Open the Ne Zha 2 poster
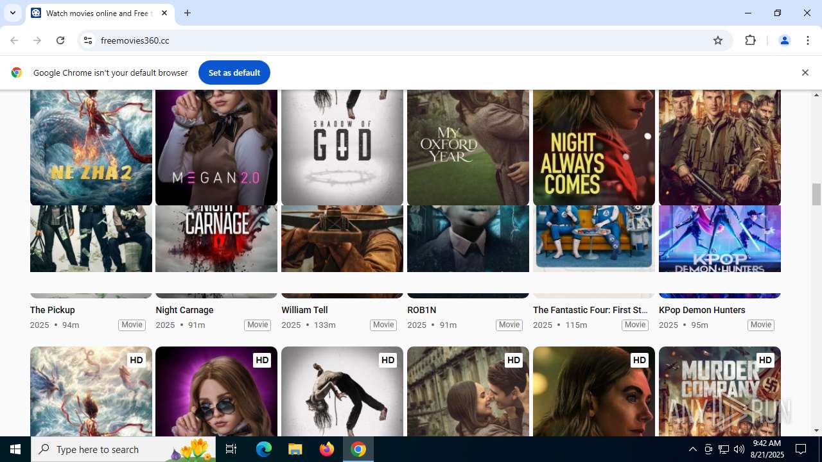 (x=91, y=148)
